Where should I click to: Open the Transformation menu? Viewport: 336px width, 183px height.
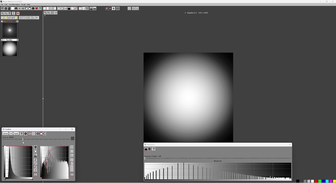tap(14, 4)
